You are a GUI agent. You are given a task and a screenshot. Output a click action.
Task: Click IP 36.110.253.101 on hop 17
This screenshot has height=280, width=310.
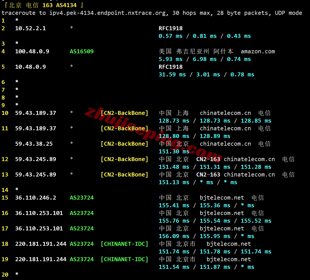coord(39,229)
